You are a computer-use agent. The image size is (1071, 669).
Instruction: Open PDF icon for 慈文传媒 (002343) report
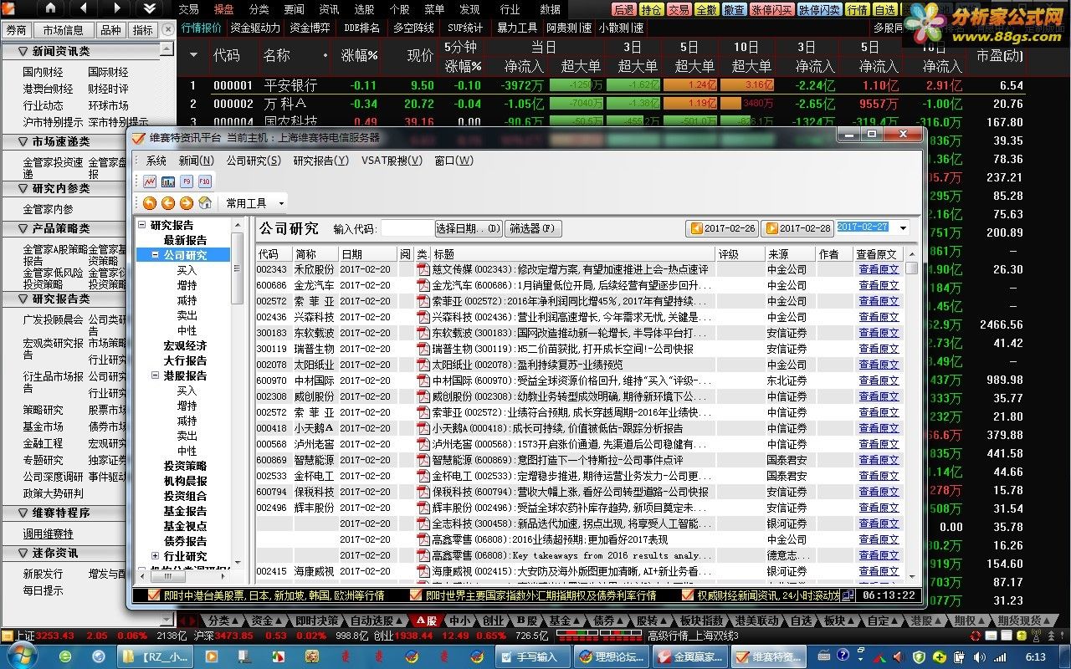(x=423, y=269)
